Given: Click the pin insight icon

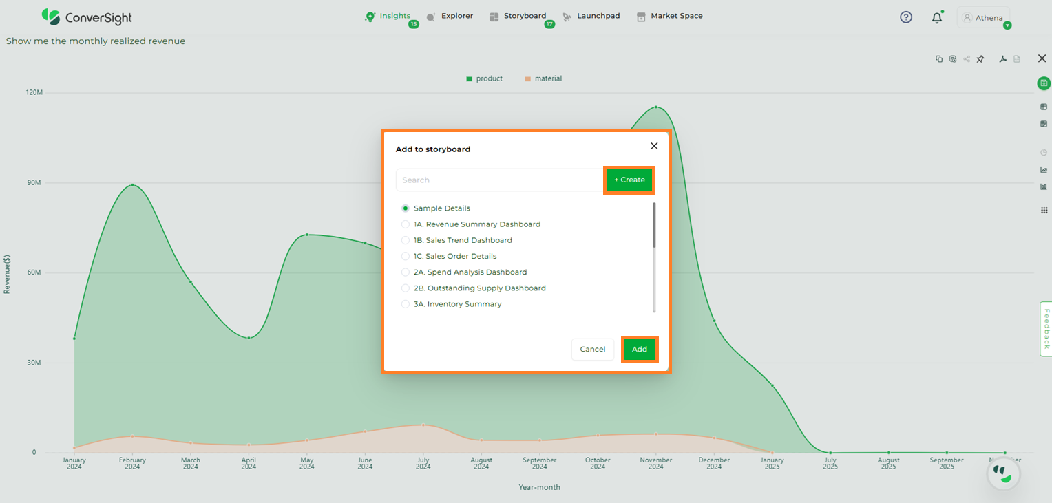Looking at the screenshot, I should pos(980,59).
